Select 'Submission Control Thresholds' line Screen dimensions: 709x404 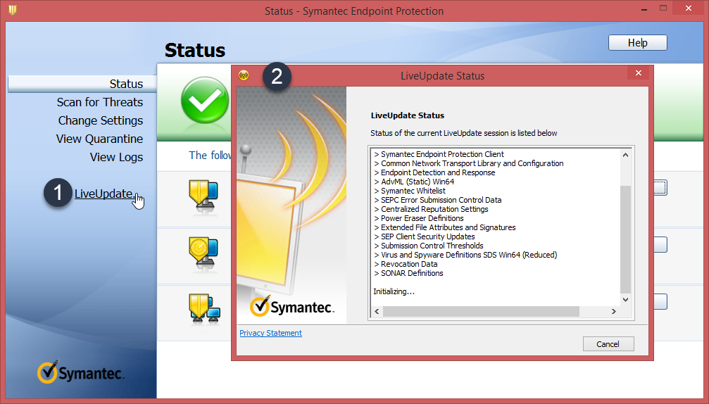428,246
